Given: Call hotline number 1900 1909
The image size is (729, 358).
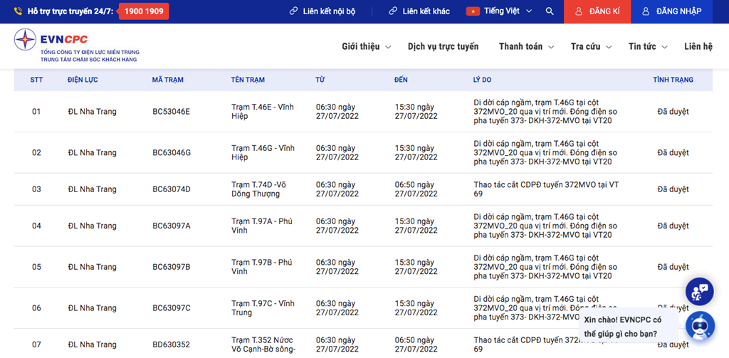Looking at the screenshot, I should pyautogui.click(x=143, y=11).
